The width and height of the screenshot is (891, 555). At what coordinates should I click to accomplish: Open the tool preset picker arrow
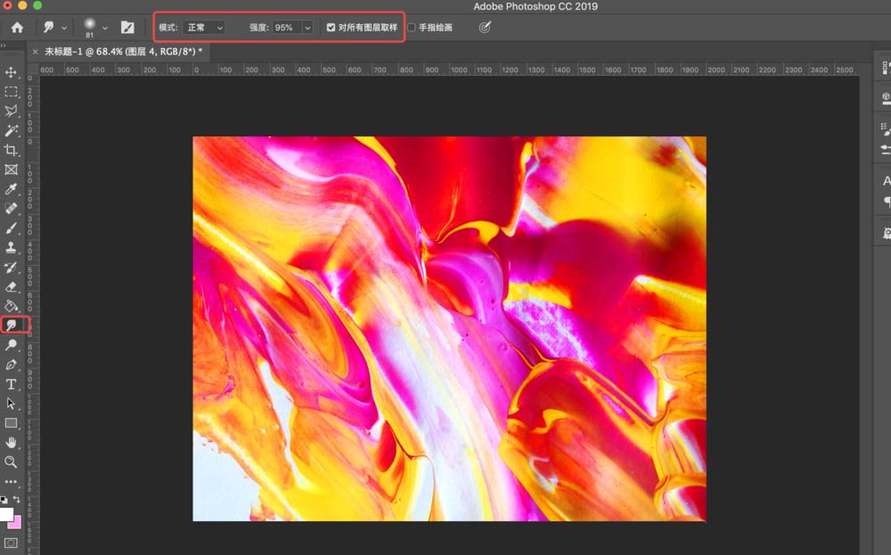coord(64,28)
